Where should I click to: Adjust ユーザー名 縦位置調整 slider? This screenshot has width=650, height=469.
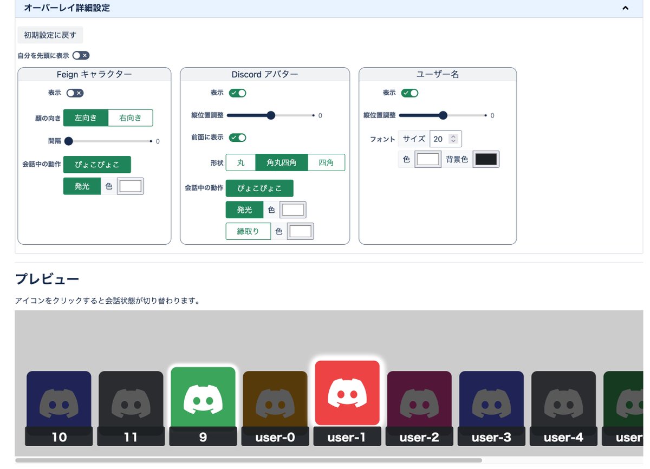443,115
